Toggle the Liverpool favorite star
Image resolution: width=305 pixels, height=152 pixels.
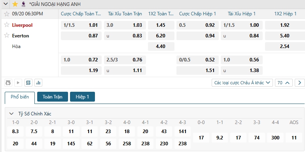pos(7,24)
